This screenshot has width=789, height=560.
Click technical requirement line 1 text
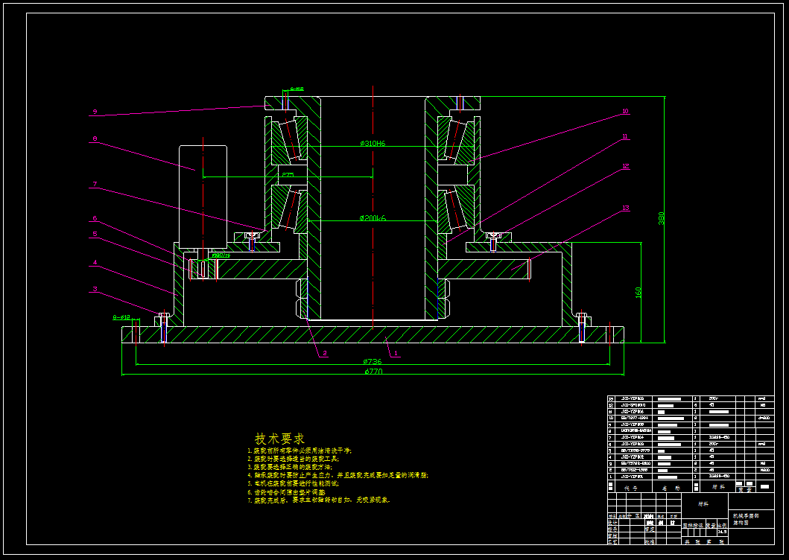300,451
